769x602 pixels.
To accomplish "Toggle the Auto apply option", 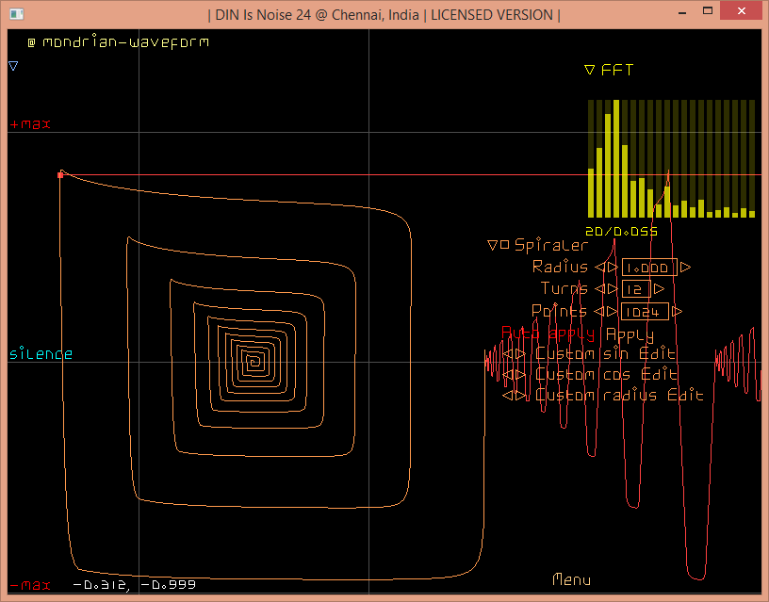I will pyautogui.click(x=548, y=334).
